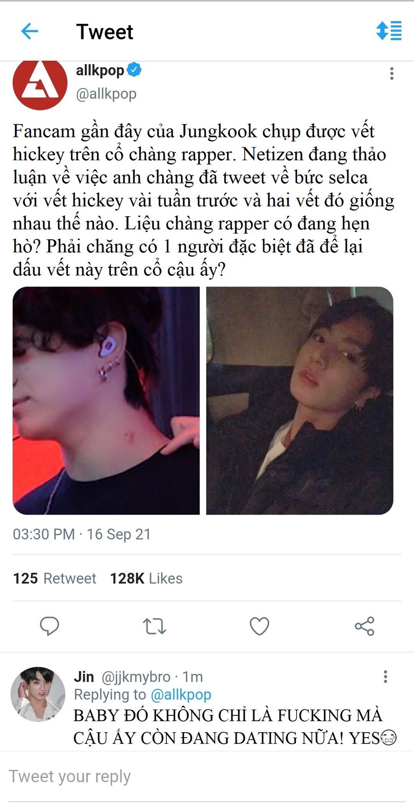This screenshot has height=806, width=414.
Task: Open the right selfie photo
Action: tap(300, 400)
